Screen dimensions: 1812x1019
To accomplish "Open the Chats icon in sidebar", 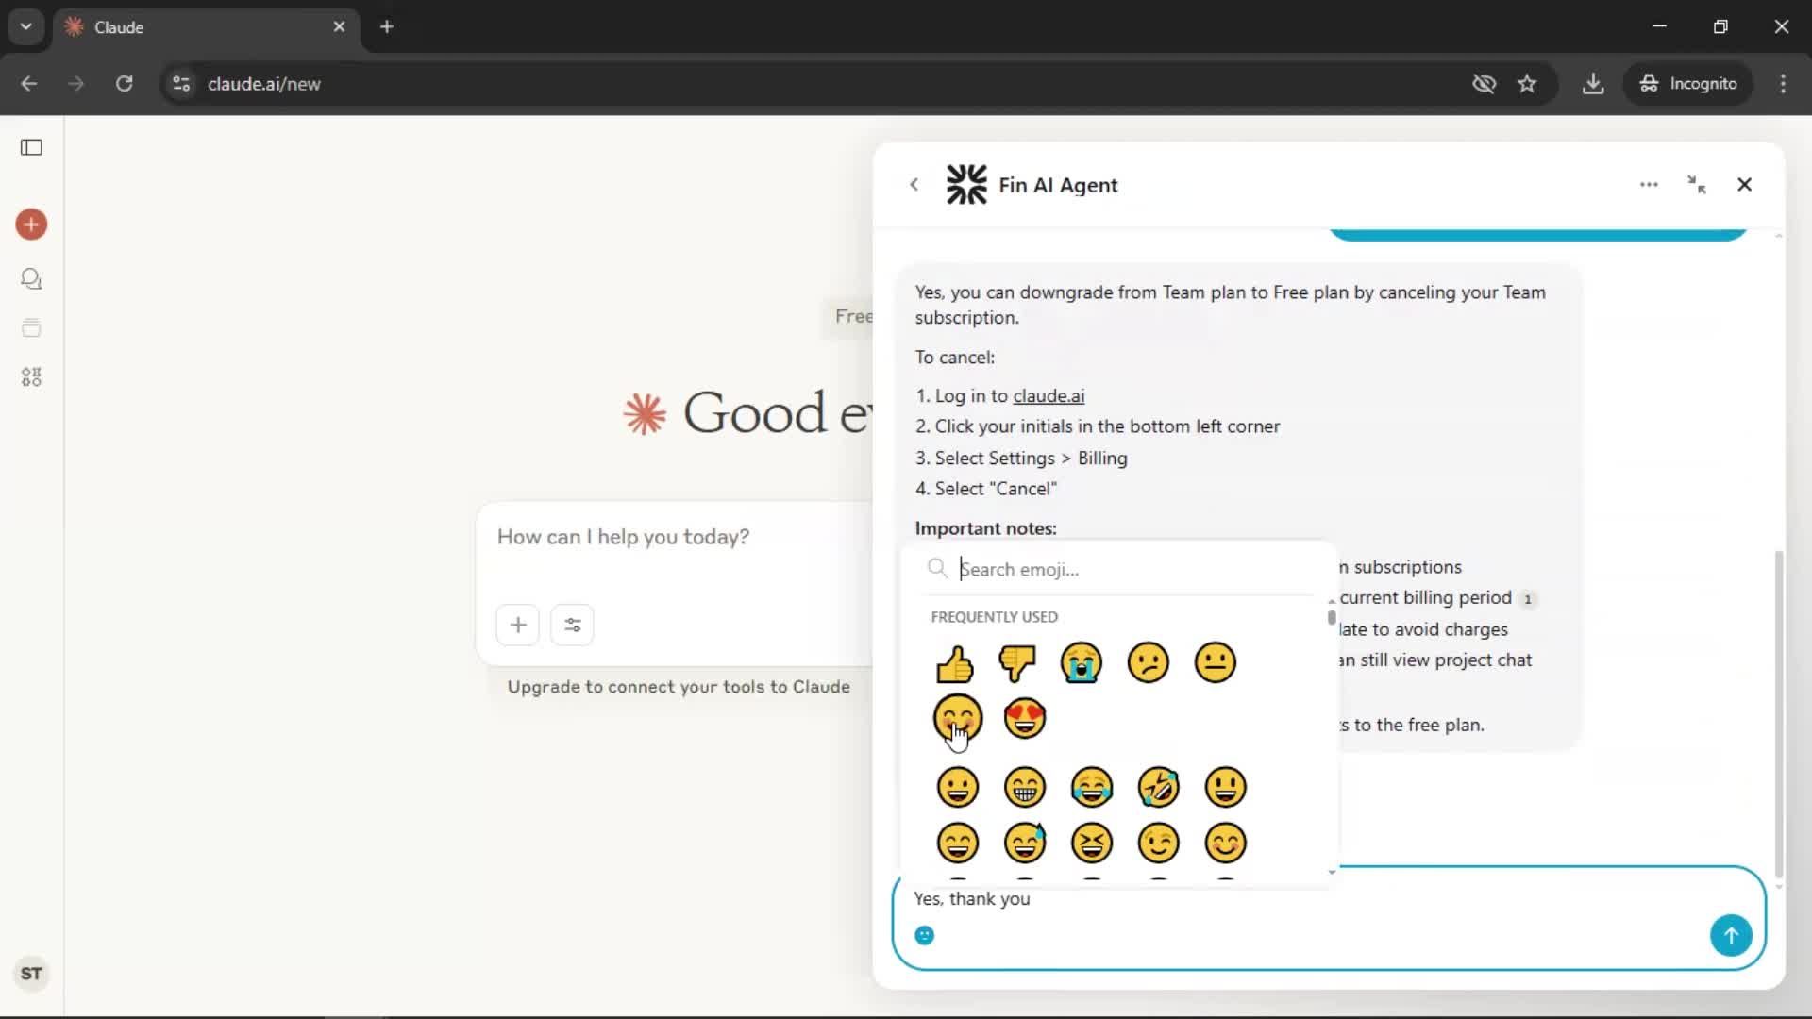I will pyautogui.click(x=31, y=279).
